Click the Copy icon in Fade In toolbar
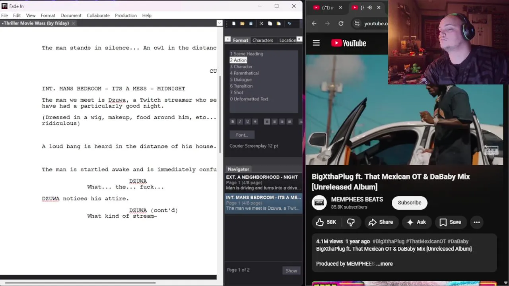 tap(270, 23)
